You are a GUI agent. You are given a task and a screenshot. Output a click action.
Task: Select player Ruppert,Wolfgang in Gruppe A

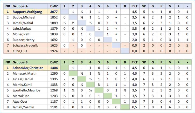(26, 12)
